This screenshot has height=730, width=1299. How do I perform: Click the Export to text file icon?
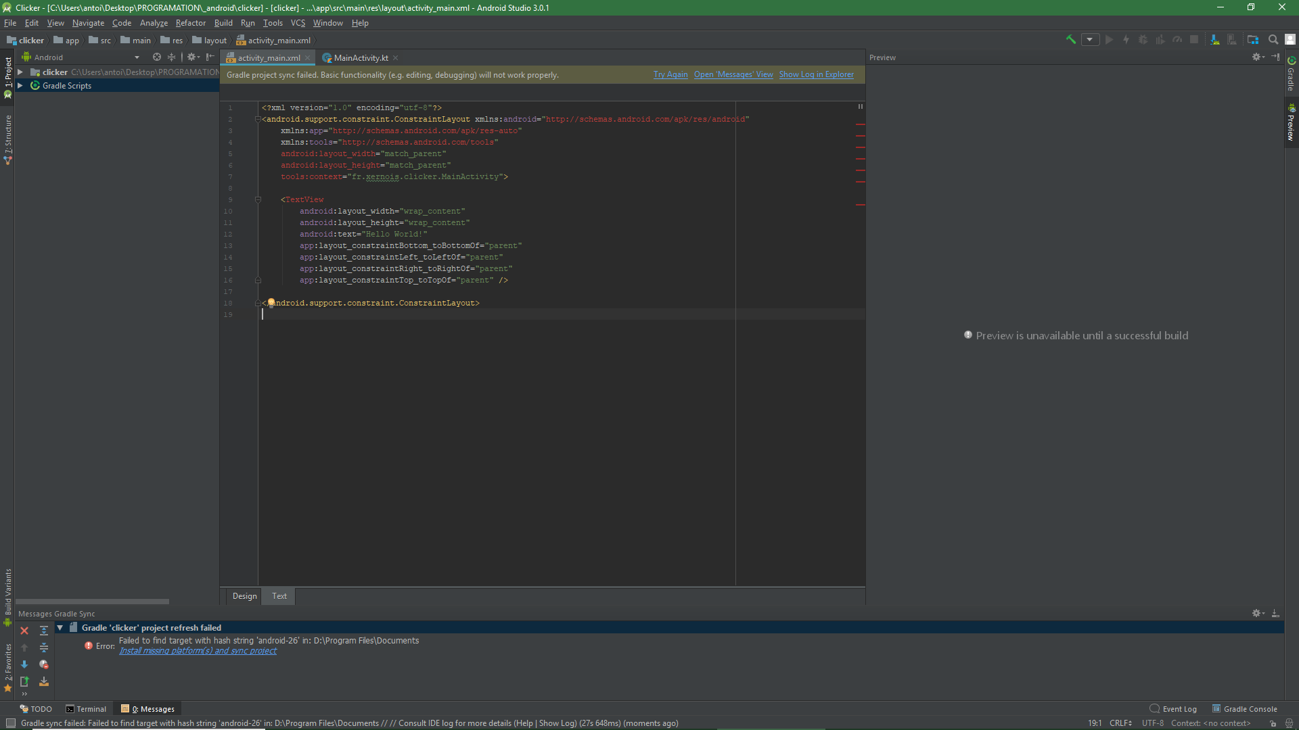24,681
